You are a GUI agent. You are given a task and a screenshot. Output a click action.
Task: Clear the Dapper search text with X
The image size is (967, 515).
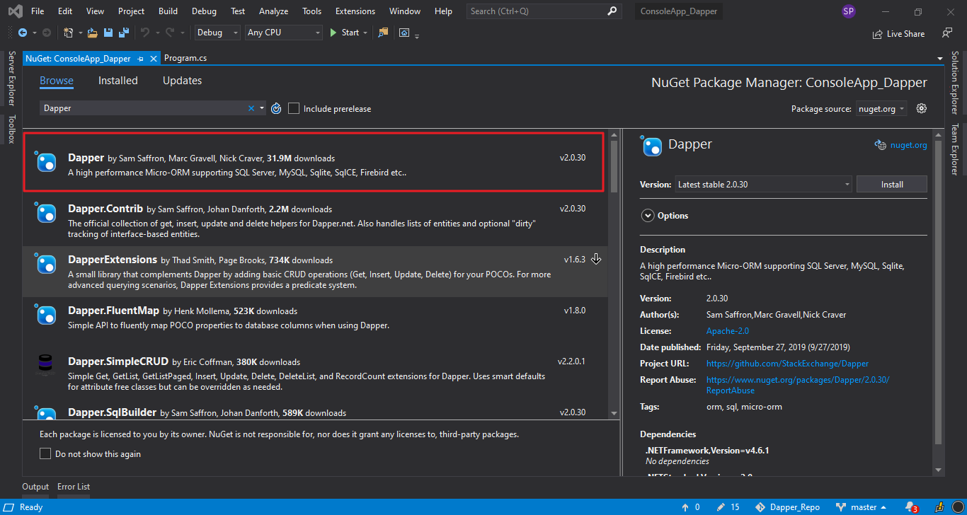tap(251, 108)
